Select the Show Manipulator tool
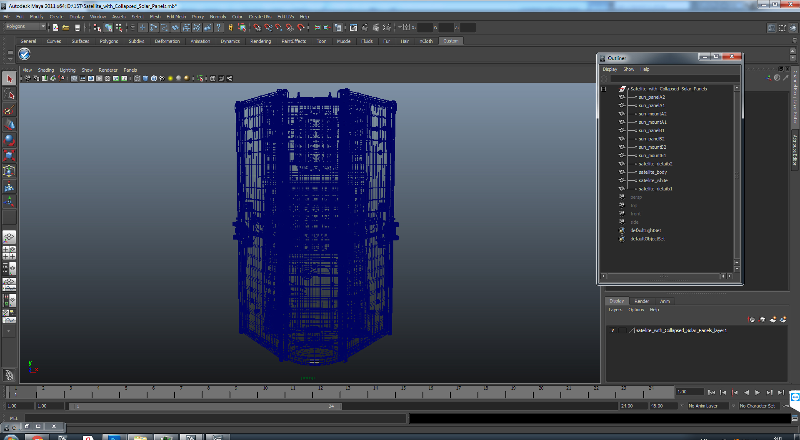 [x=9, y=202]
